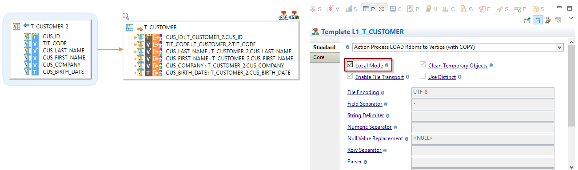Select CUS_LAST_NAME in T_CUSTOMER_2 table
The image size is (578, 170).
pyautogui.click(x=64, y=51)
